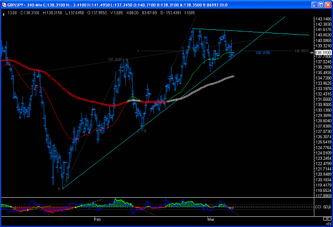Click the FX arrow label in bottom corner
Image resolution: width=333 pixels, height=227 pixels.
[x=328, y=224]
